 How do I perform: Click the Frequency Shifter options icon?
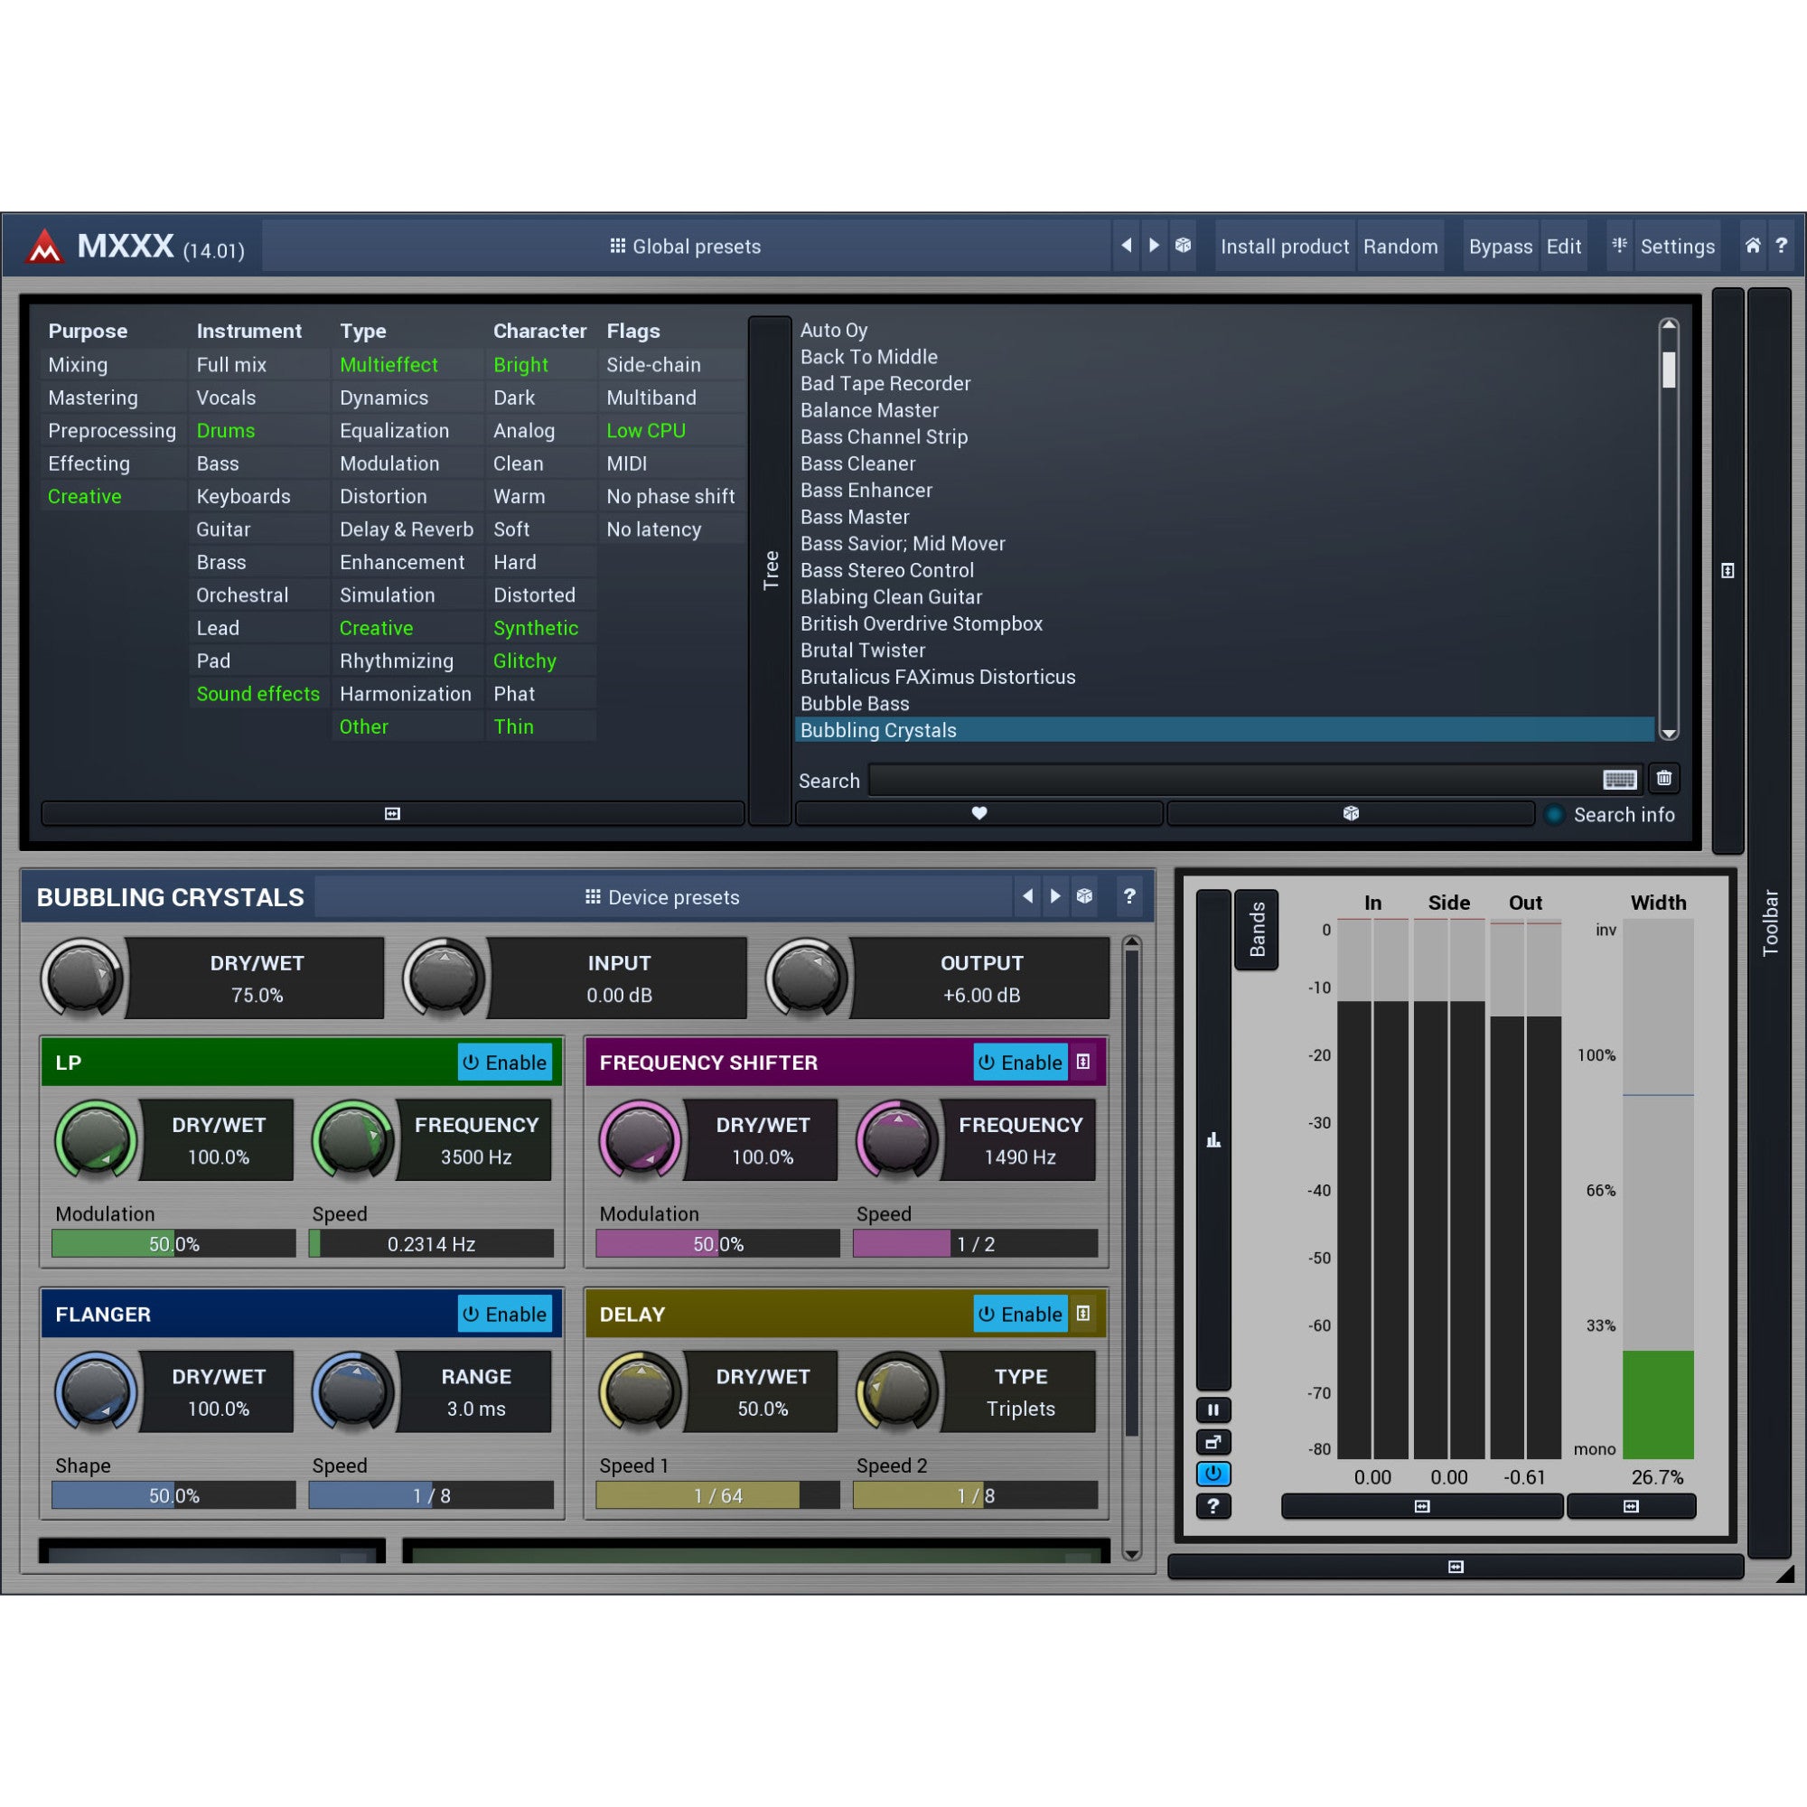point(1083,1062)
